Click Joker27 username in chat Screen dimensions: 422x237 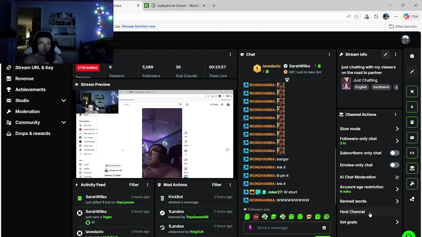pyautogui.click(x=275, y=192)
